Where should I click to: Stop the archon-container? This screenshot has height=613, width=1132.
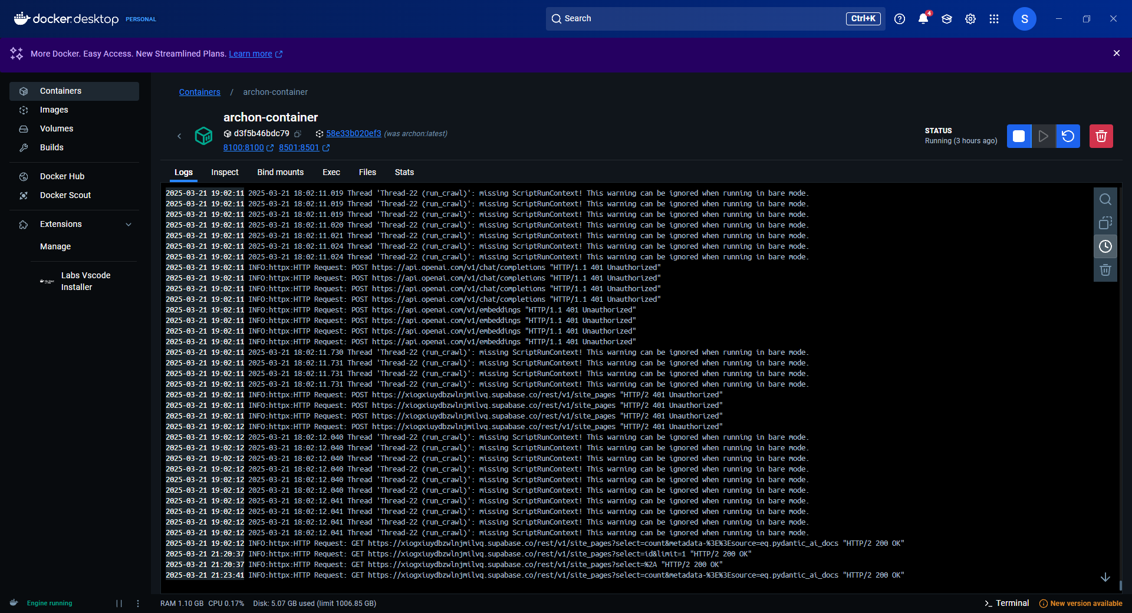click(x=1019, y=136)
